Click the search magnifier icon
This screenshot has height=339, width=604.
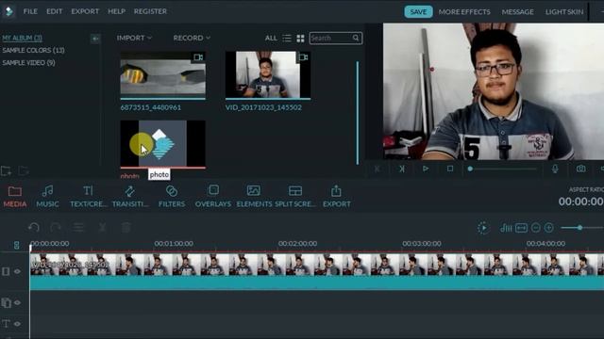356,38
